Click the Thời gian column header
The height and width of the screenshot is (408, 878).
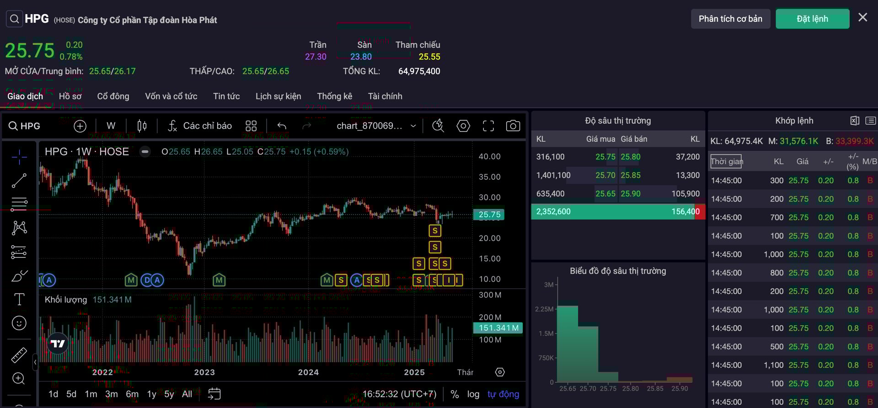(x=727, y=161)
